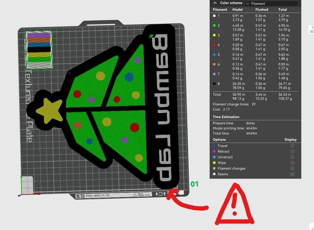Click the green filament 2 swatch
314x230 pixels.
(214, 25)
